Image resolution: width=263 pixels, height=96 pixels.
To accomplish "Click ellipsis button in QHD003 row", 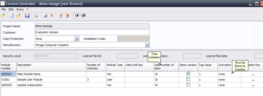I will 253,85.
